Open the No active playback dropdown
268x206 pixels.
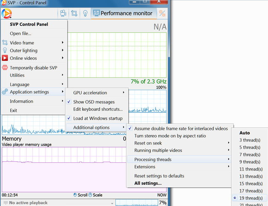112,203
